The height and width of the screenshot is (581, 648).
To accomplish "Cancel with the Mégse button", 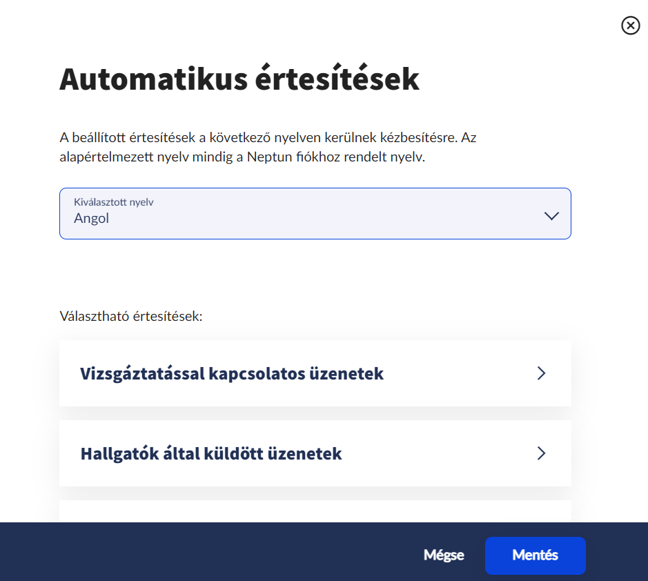I will coord(444,555).
